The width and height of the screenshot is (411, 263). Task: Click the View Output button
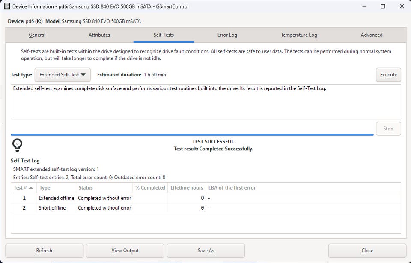point(125,251)
